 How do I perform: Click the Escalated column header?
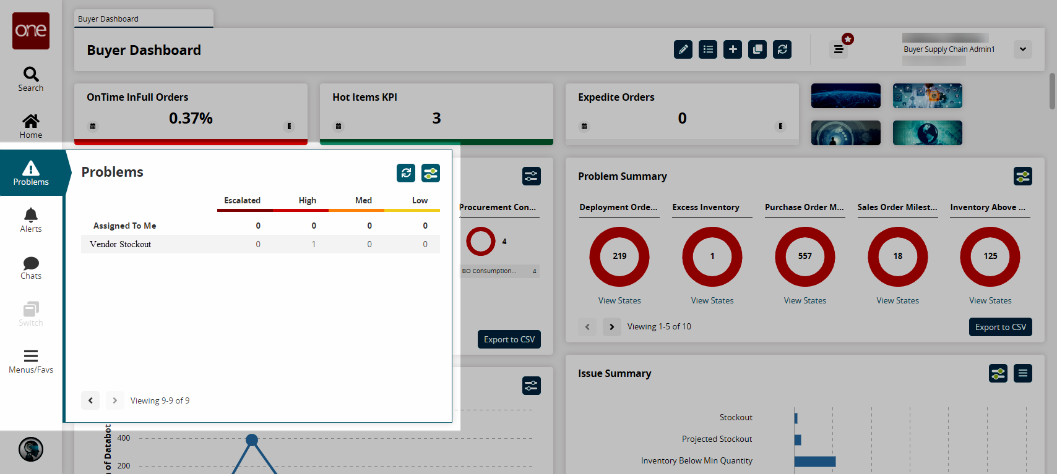tap(242, 200)
